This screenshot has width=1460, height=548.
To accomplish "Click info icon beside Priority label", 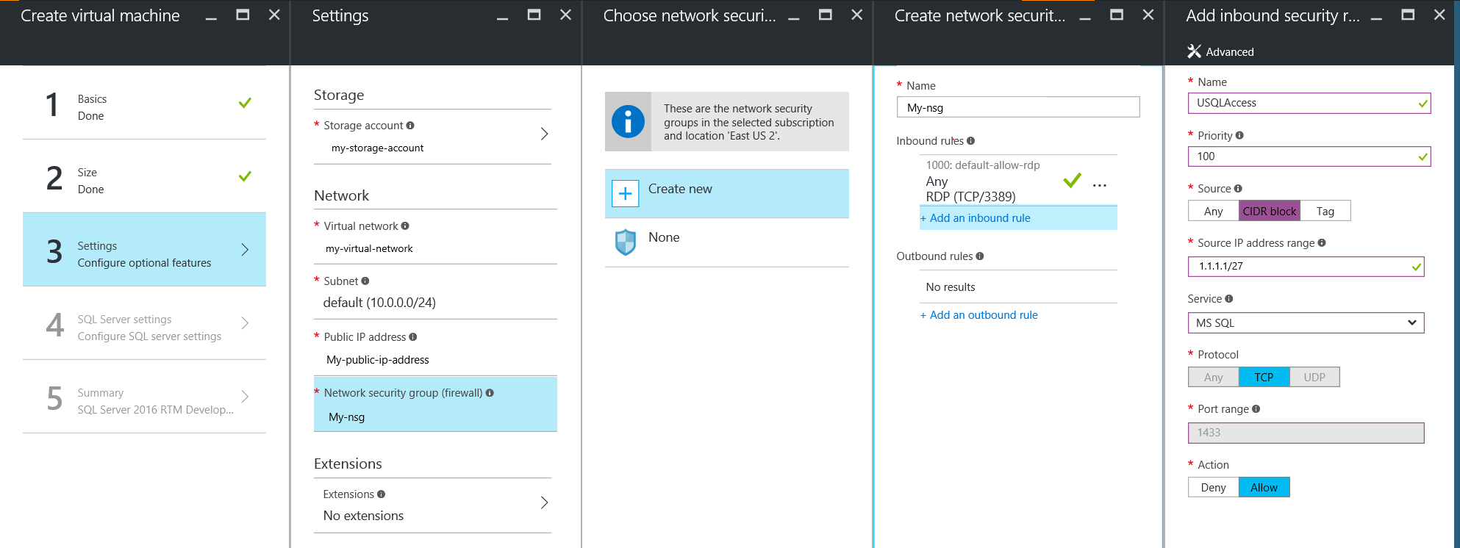I will point(1239,136).
